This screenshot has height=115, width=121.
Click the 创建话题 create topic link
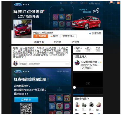coord(95,33)
